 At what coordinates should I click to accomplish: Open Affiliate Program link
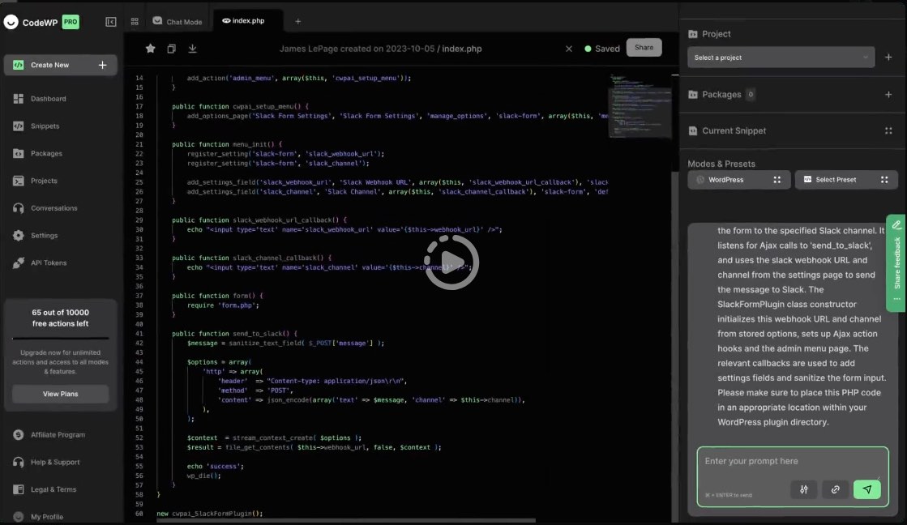[x=58, y=435]
